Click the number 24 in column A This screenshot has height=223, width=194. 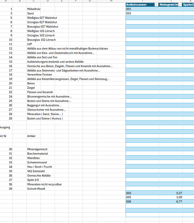point(10,97)
